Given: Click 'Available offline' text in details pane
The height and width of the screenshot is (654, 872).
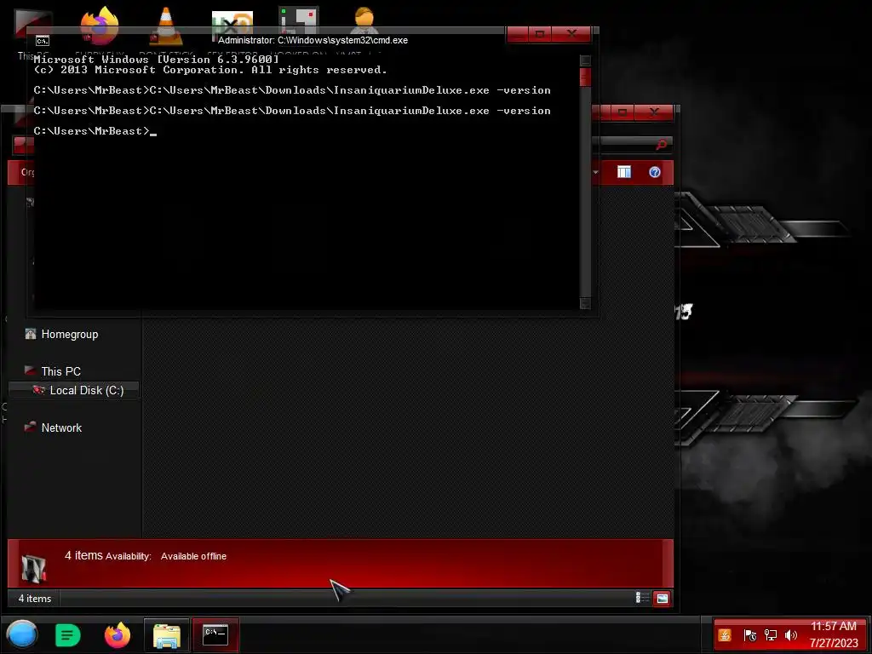Looking at the screenshot, I should click(x=193, y=556).
